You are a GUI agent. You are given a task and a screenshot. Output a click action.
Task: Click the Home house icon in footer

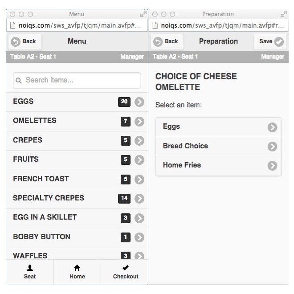pyautogui.click(x=77, y=268)
